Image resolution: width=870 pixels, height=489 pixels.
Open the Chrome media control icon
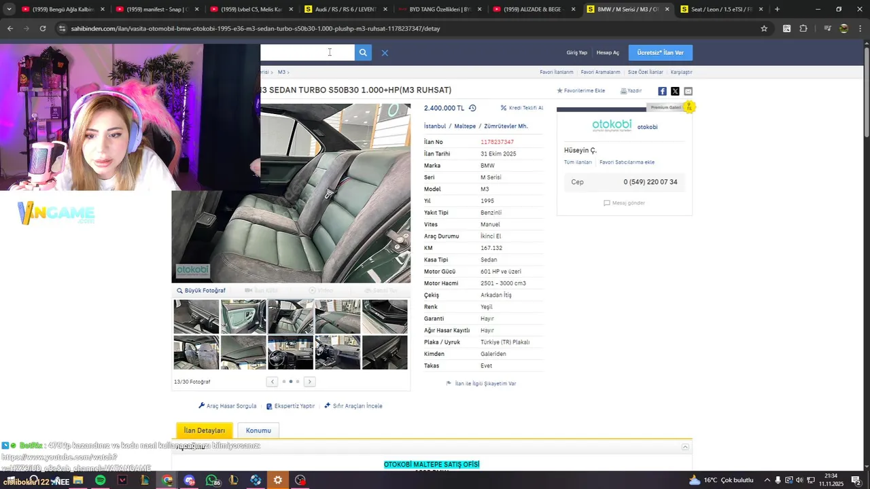pyautogui.click(x=827, y=29)
